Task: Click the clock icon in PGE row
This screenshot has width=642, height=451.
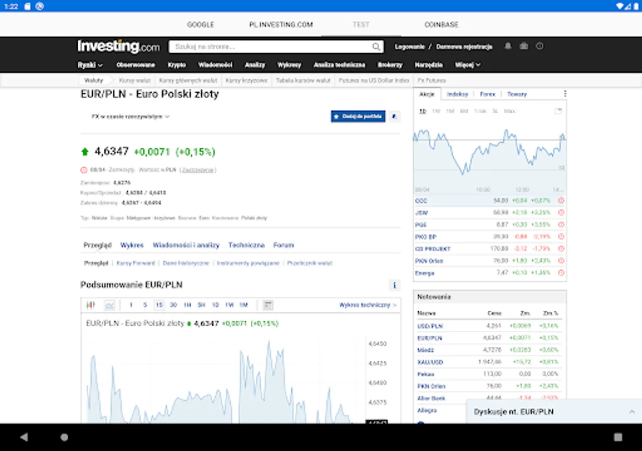Action: tap(561, 224)
